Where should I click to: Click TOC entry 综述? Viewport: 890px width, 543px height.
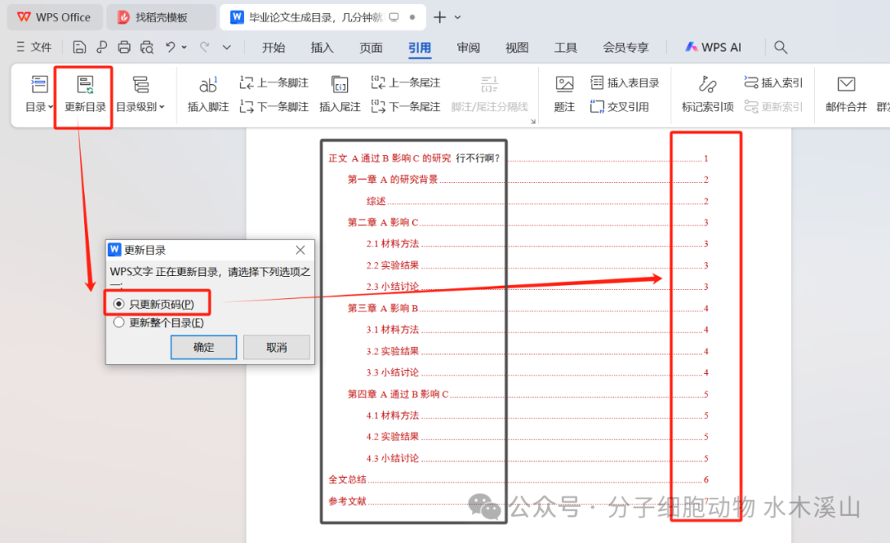tap(376, 201)
